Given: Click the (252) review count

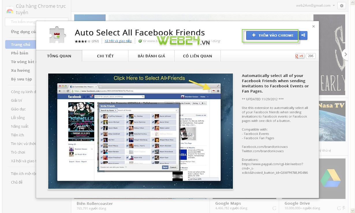Looking at the screenshot, I should click(x=95, y=41).
